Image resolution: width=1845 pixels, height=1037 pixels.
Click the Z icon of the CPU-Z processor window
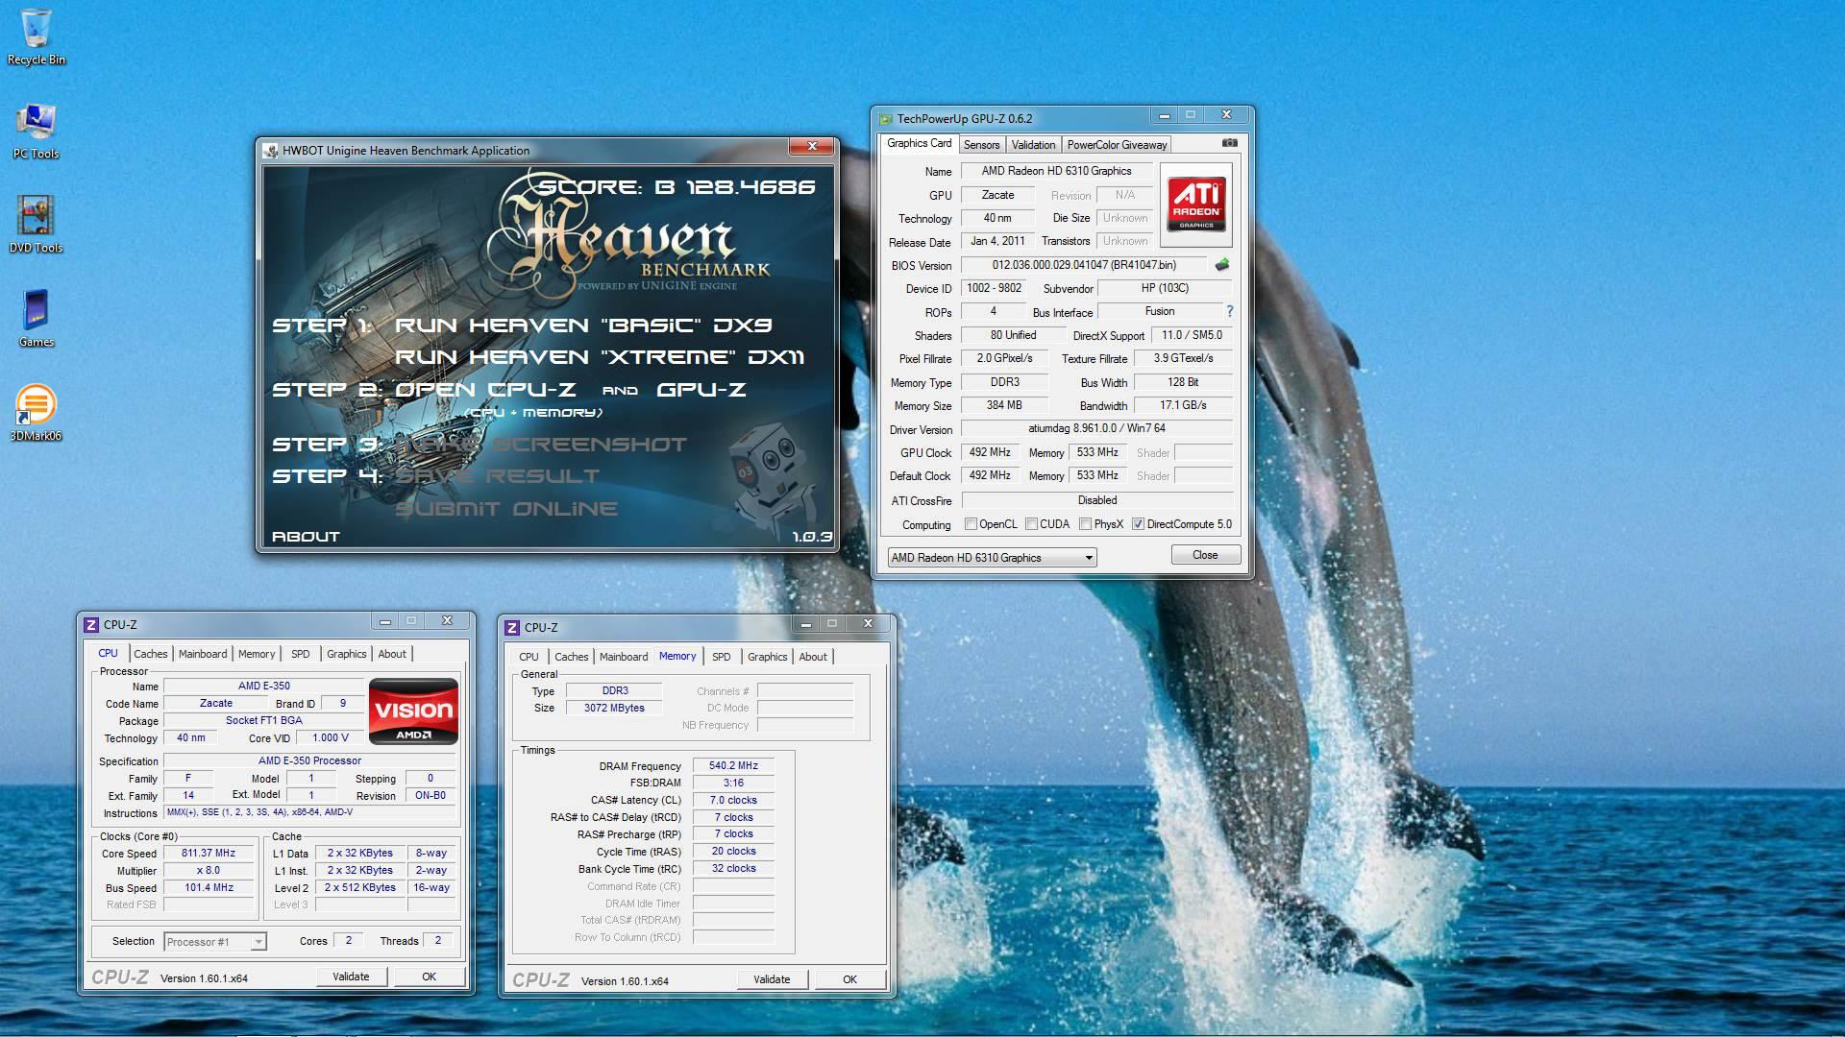(91, 625)
